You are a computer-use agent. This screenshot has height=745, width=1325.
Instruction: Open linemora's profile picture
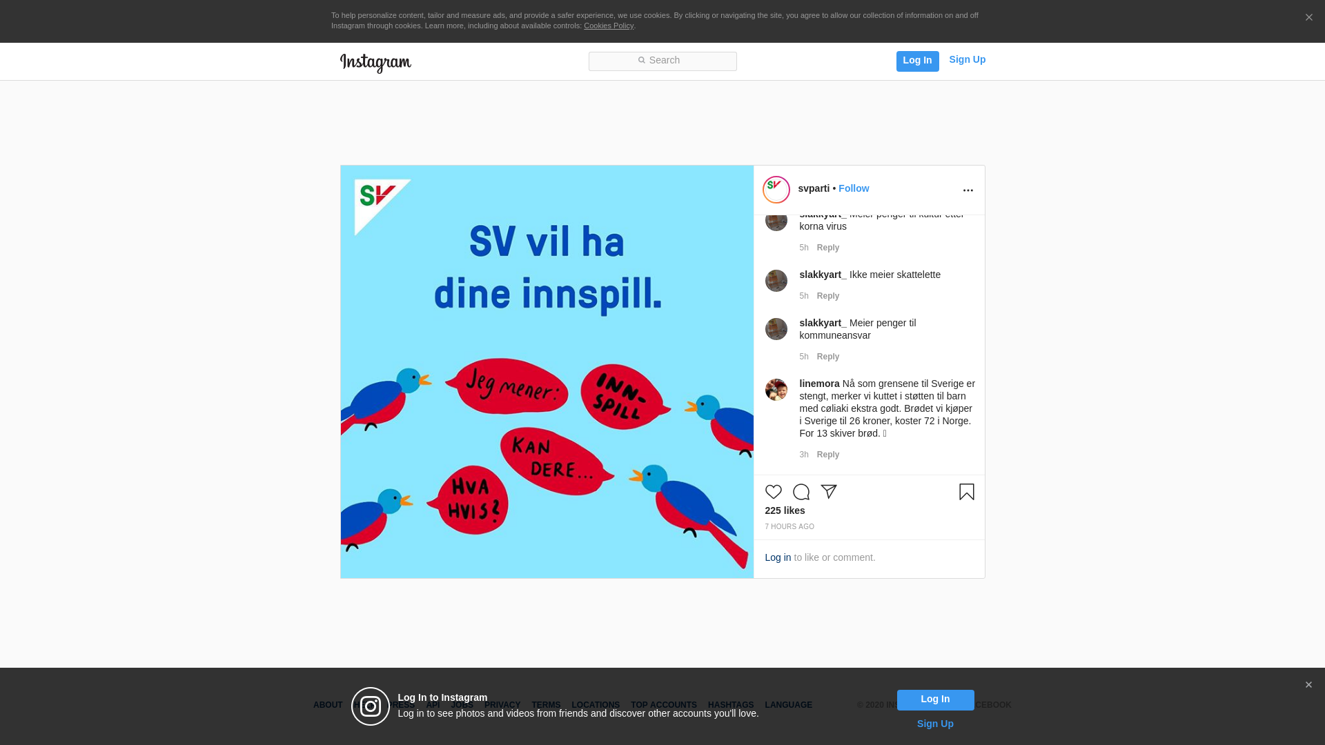tap(776, 390)
